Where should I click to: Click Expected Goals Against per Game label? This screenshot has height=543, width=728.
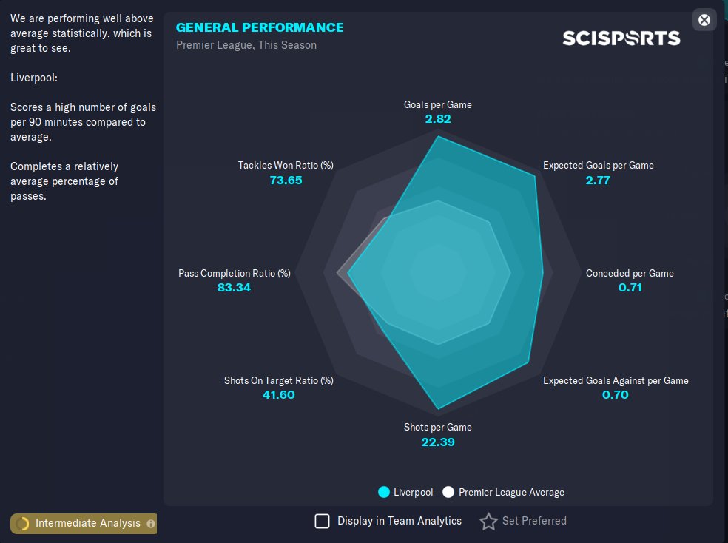tap(616, 380)
